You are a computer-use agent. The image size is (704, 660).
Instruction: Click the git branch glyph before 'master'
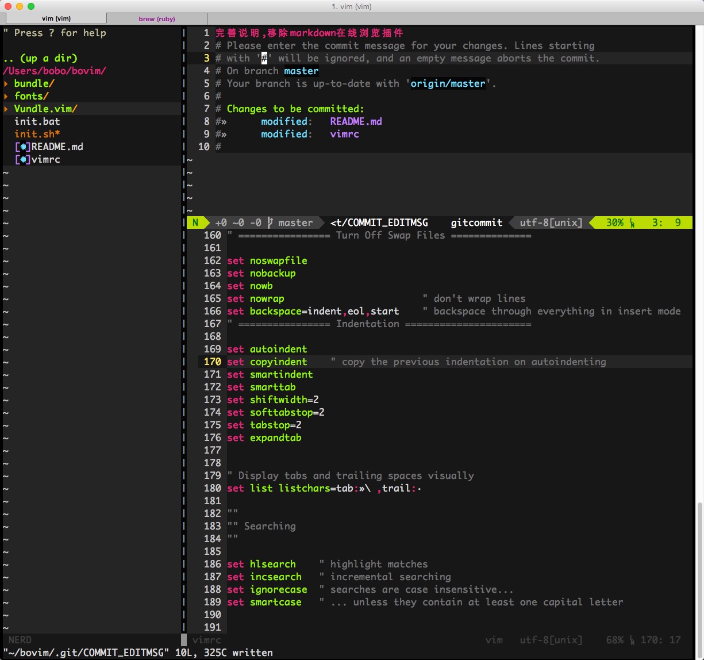coord(270,222)
